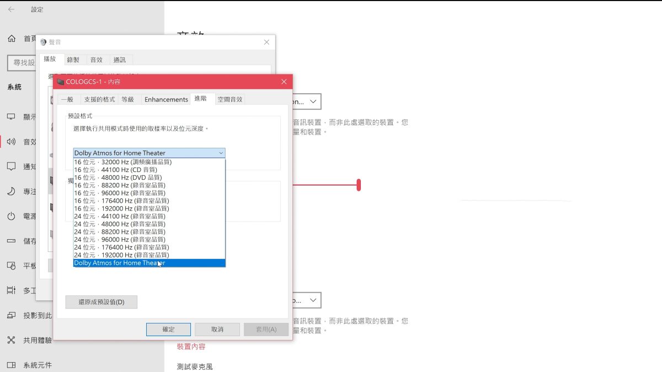Viewport: 662px width, 372px height.
Task: Select the 進階 tab
Action: tap(201, 99)
